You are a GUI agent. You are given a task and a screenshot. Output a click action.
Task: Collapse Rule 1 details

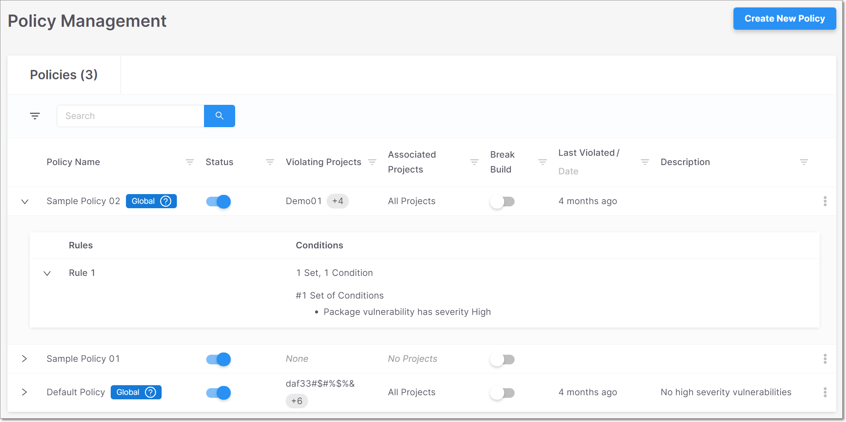[47, 273]
